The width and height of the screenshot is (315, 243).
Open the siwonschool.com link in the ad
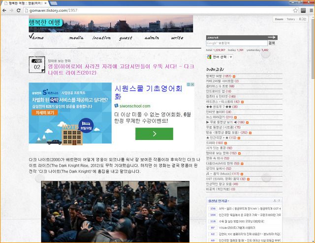pyautogui.click(x=135, y=106)
